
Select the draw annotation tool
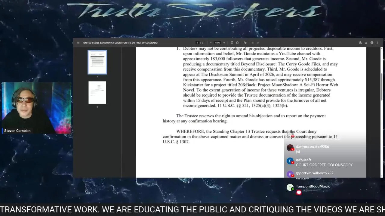pyautogui.click(x=245, y=43)
